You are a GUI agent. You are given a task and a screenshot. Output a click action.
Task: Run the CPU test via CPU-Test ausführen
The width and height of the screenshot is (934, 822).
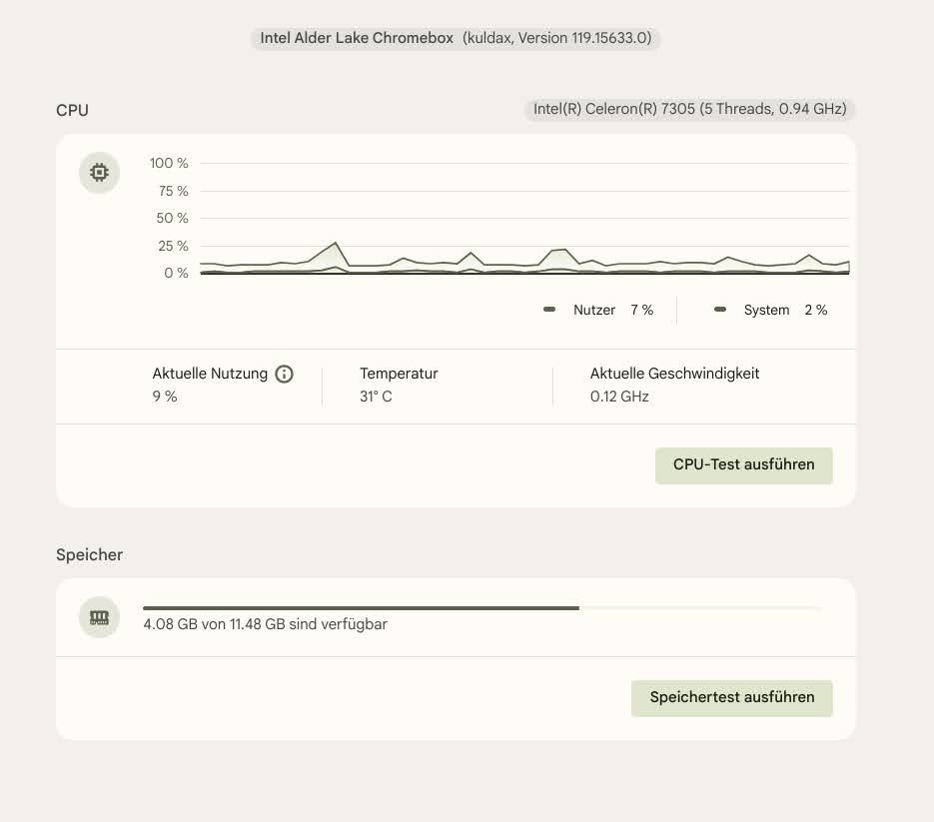(x=743, y=465)
